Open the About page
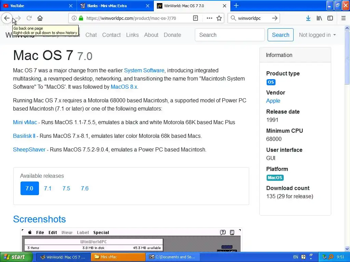 click(x=151, y=35)
